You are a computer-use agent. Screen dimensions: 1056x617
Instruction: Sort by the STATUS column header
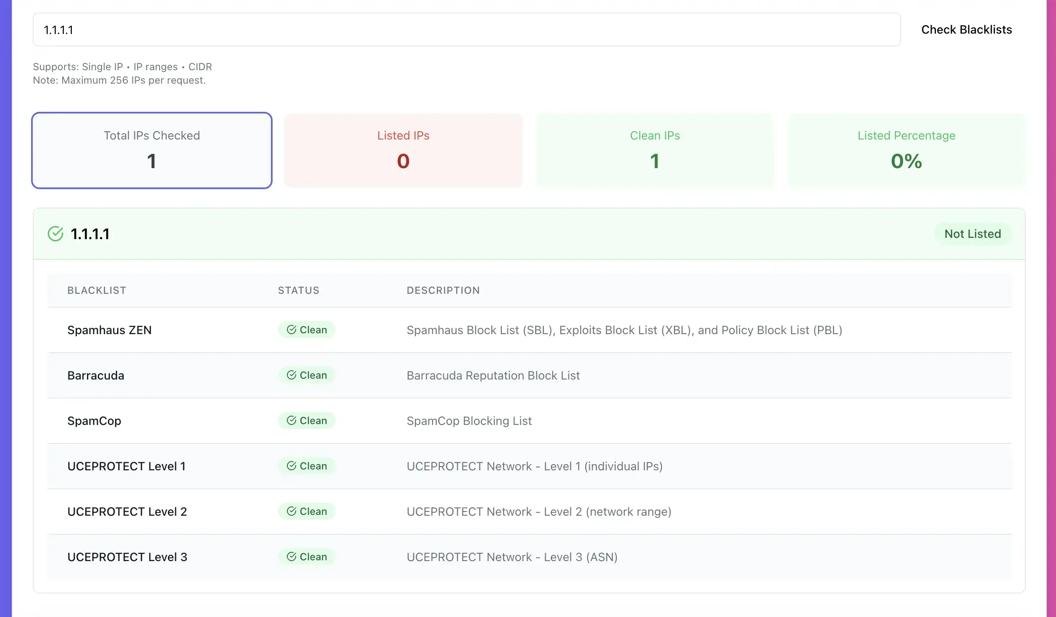[x=298, y=290]
